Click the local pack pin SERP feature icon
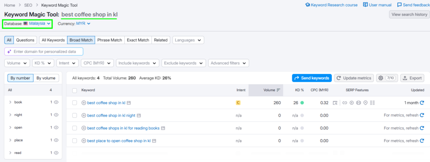 coord(365,103)
